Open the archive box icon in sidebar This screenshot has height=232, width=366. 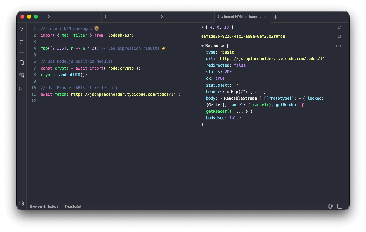(x=22, y=76)
